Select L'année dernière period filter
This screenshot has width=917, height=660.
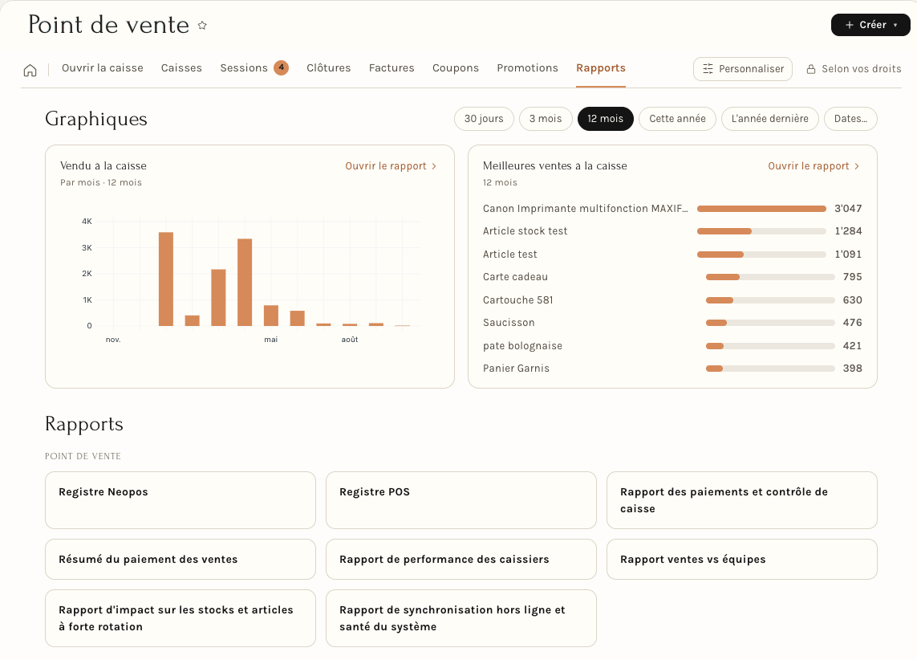pyautogui.click(x=769, y=119)
